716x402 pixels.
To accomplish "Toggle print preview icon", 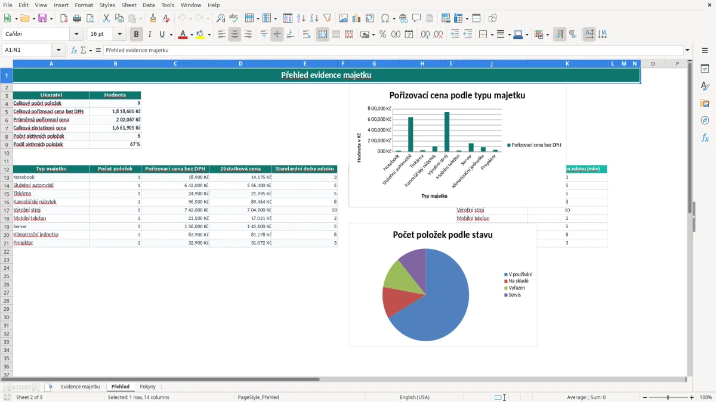I will click(x=90, y=18).
